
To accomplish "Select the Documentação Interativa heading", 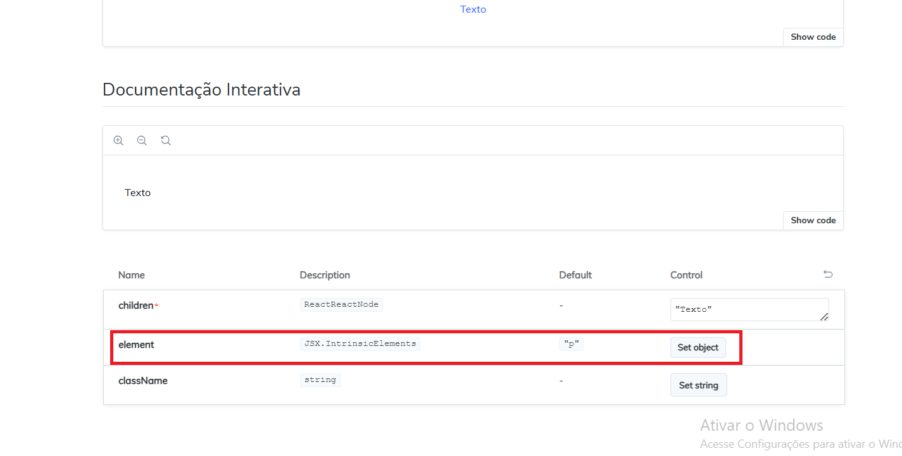I will 201,90.
